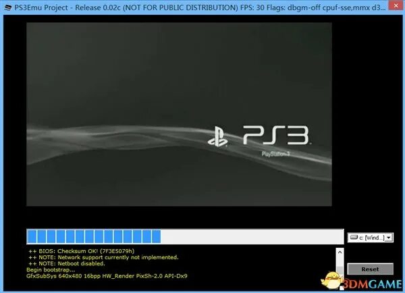Click the PS3Emu app icon in title bar
The height and width of the screenshot is (293, 405).
click(x=8, y=7)
